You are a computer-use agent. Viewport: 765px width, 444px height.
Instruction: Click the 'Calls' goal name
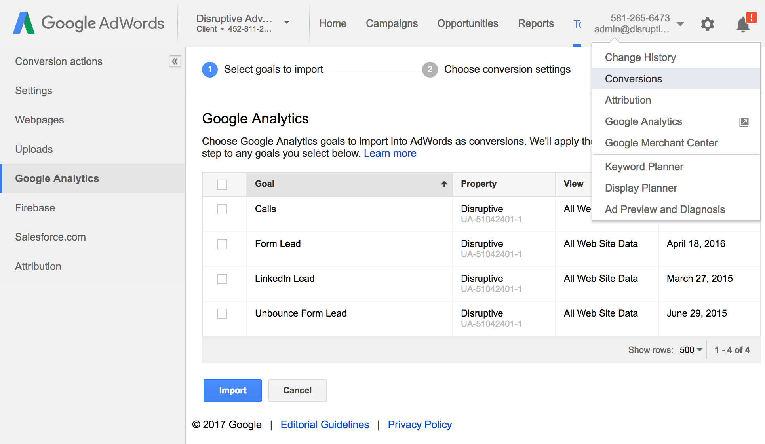click(x=265, y=209)
